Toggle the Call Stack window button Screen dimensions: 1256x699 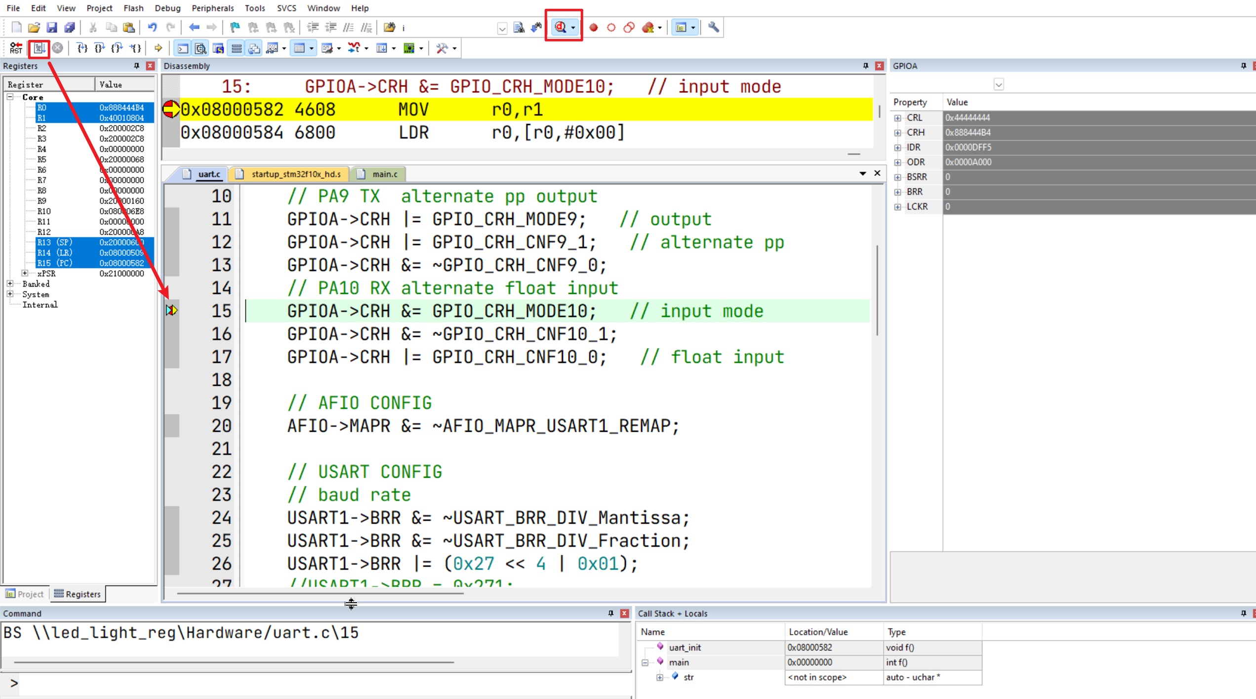click(x=254, y=48)
